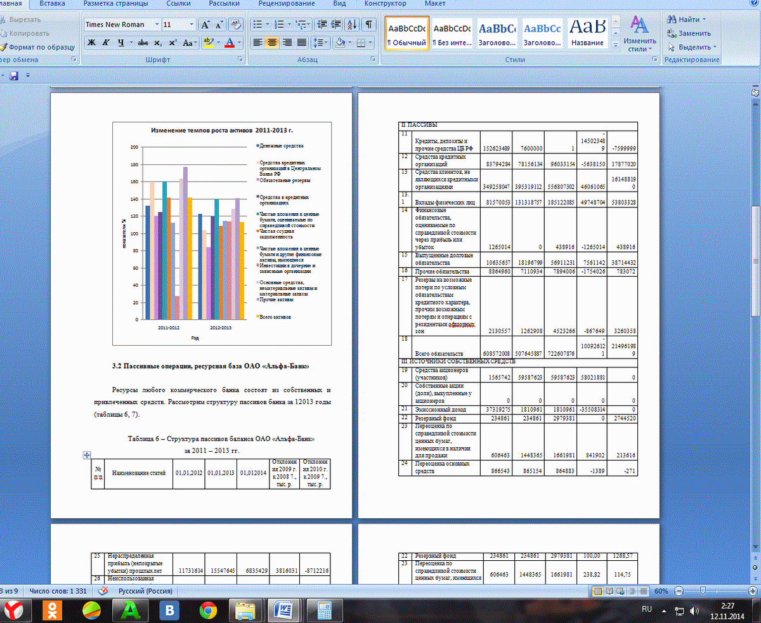Toggle center paragraph alignment

(x=272, y=43)
